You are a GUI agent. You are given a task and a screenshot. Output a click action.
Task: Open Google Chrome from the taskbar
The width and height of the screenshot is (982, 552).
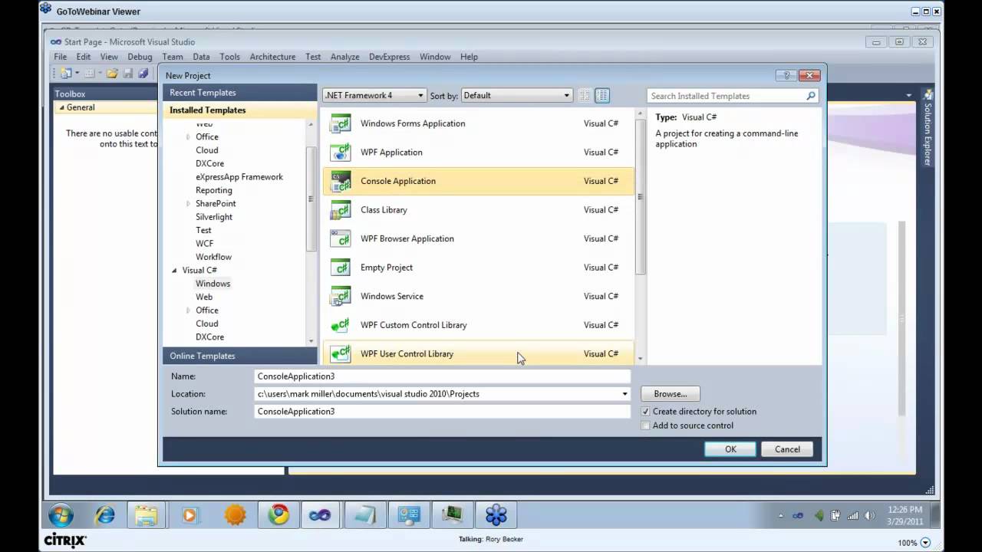tap(278, 514)
